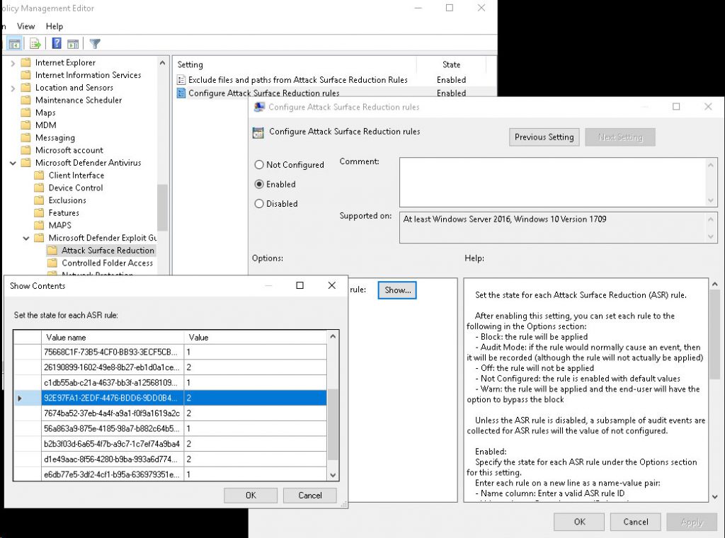
Task: Select Exclude files and paths setting row
Action: 298,80
